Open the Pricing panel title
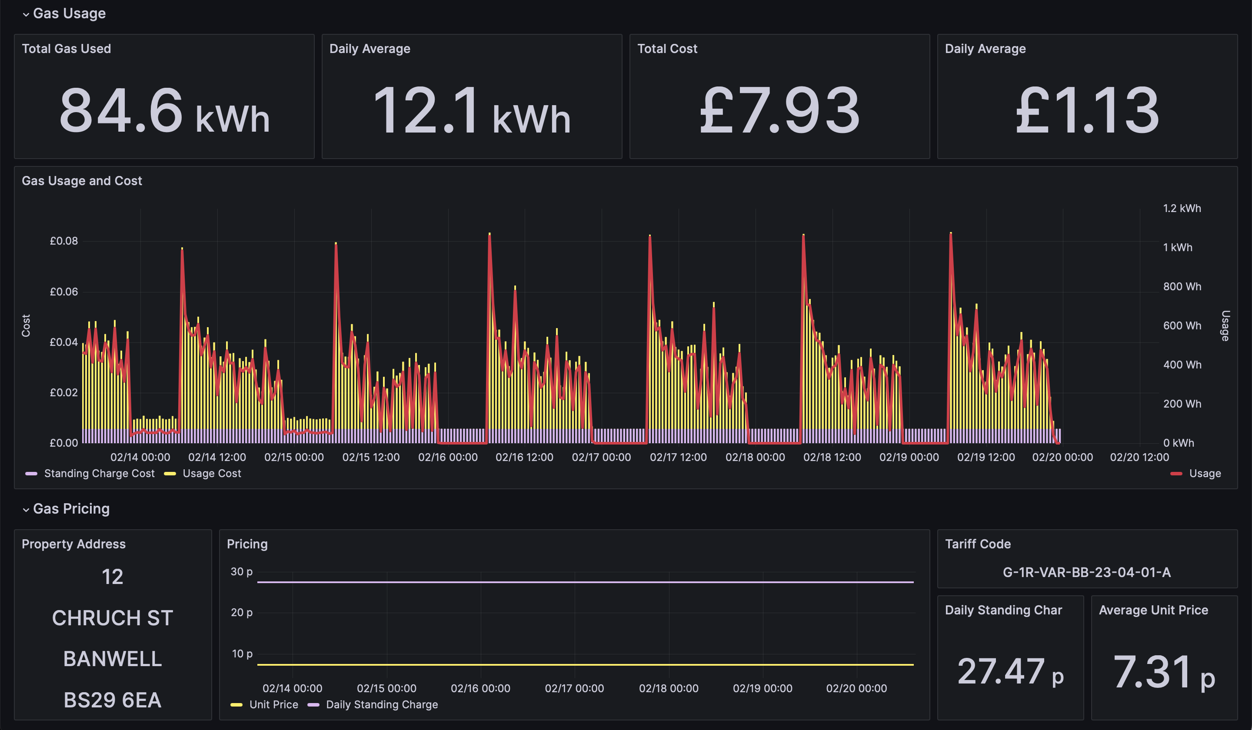Viewport: 1252px width, 730px height. (x=247, y=544)
